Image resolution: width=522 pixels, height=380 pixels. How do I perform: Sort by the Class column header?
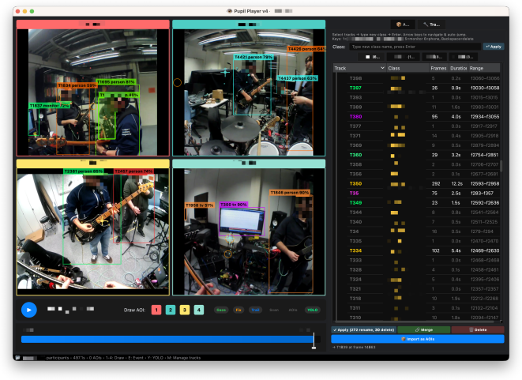pyautogui.click(x=407, y=68)
